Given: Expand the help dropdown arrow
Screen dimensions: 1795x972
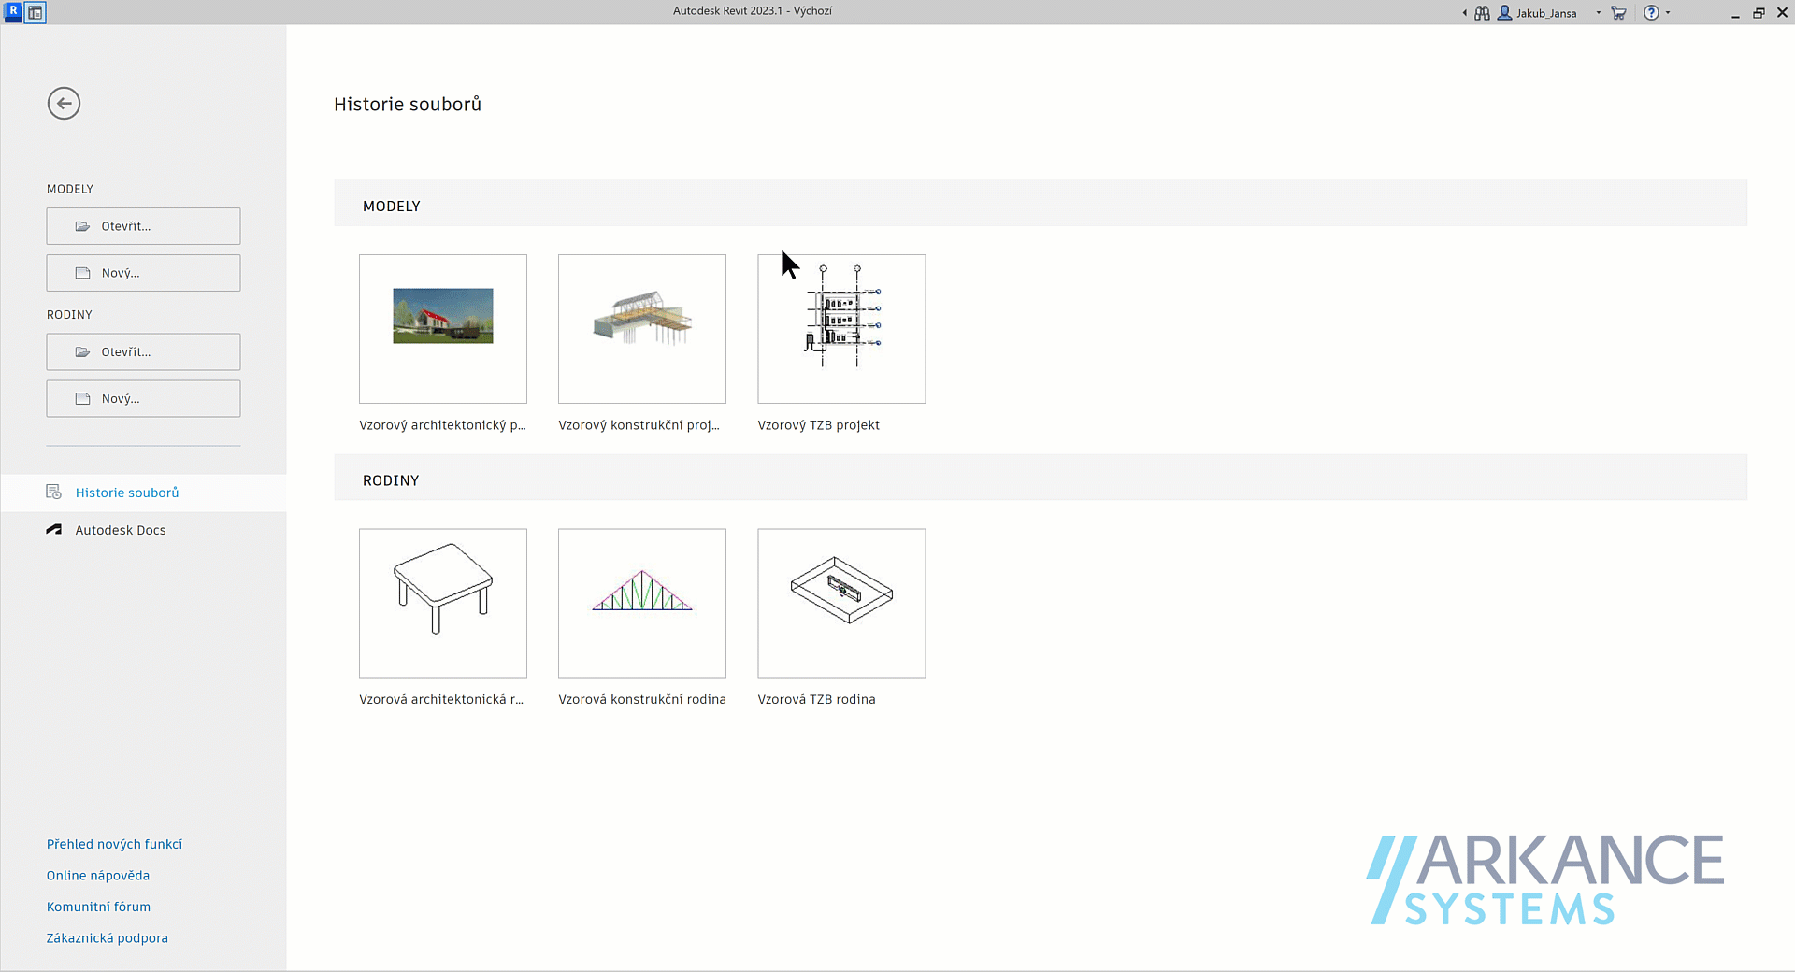Looking at the screenshot, I should pyautogui.click(x=1668, y=13).
